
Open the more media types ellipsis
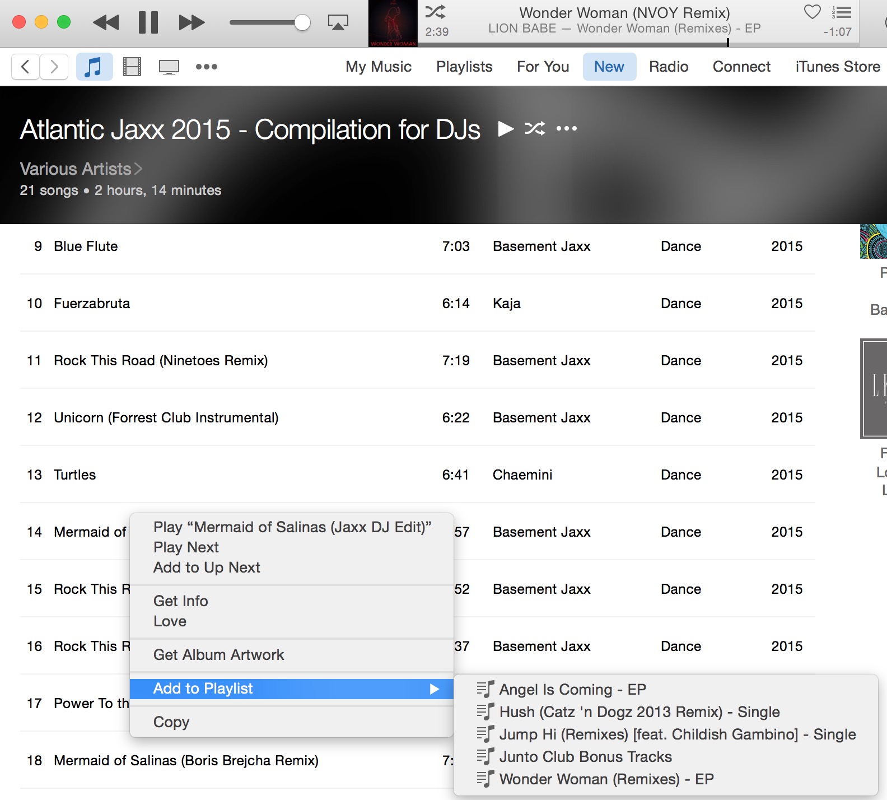tap(206, 67)
